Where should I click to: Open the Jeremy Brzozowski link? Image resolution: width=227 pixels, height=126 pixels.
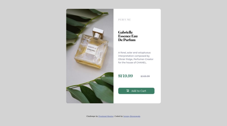[x=132, y=116]
